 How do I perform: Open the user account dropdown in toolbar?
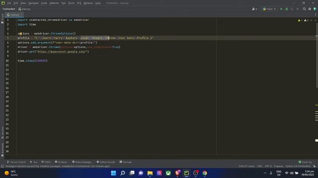click(x=254, y=9)
